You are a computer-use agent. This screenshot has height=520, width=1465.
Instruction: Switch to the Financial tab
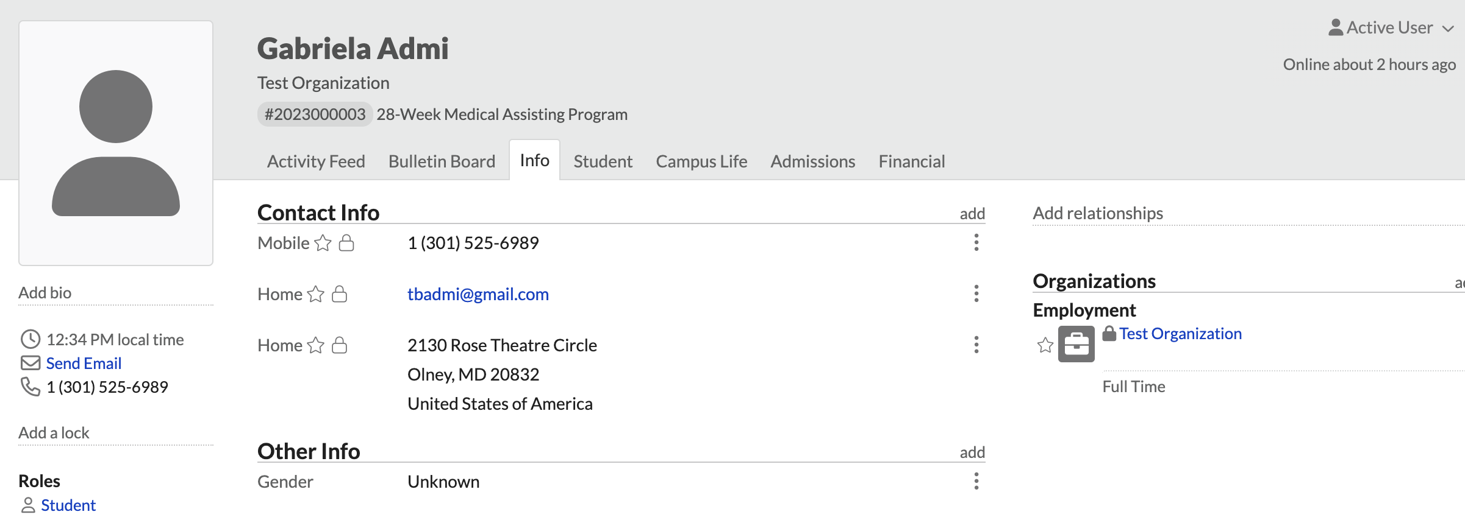pyautogui.click(x=911, y=161)
